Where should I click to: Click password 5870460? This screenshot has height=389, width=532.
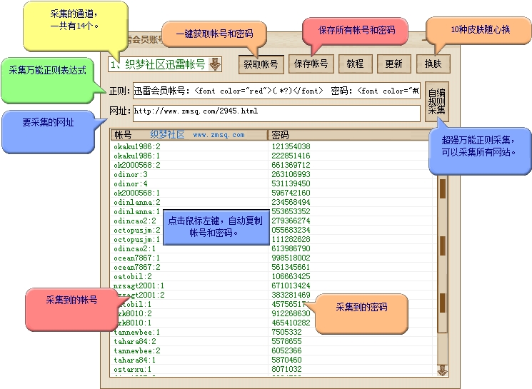pos(286,360)
